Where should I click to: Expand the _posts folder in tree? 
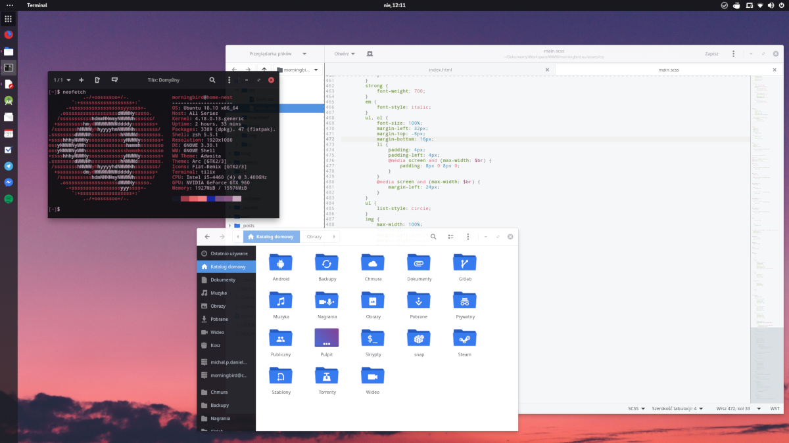tap(229, 225)
